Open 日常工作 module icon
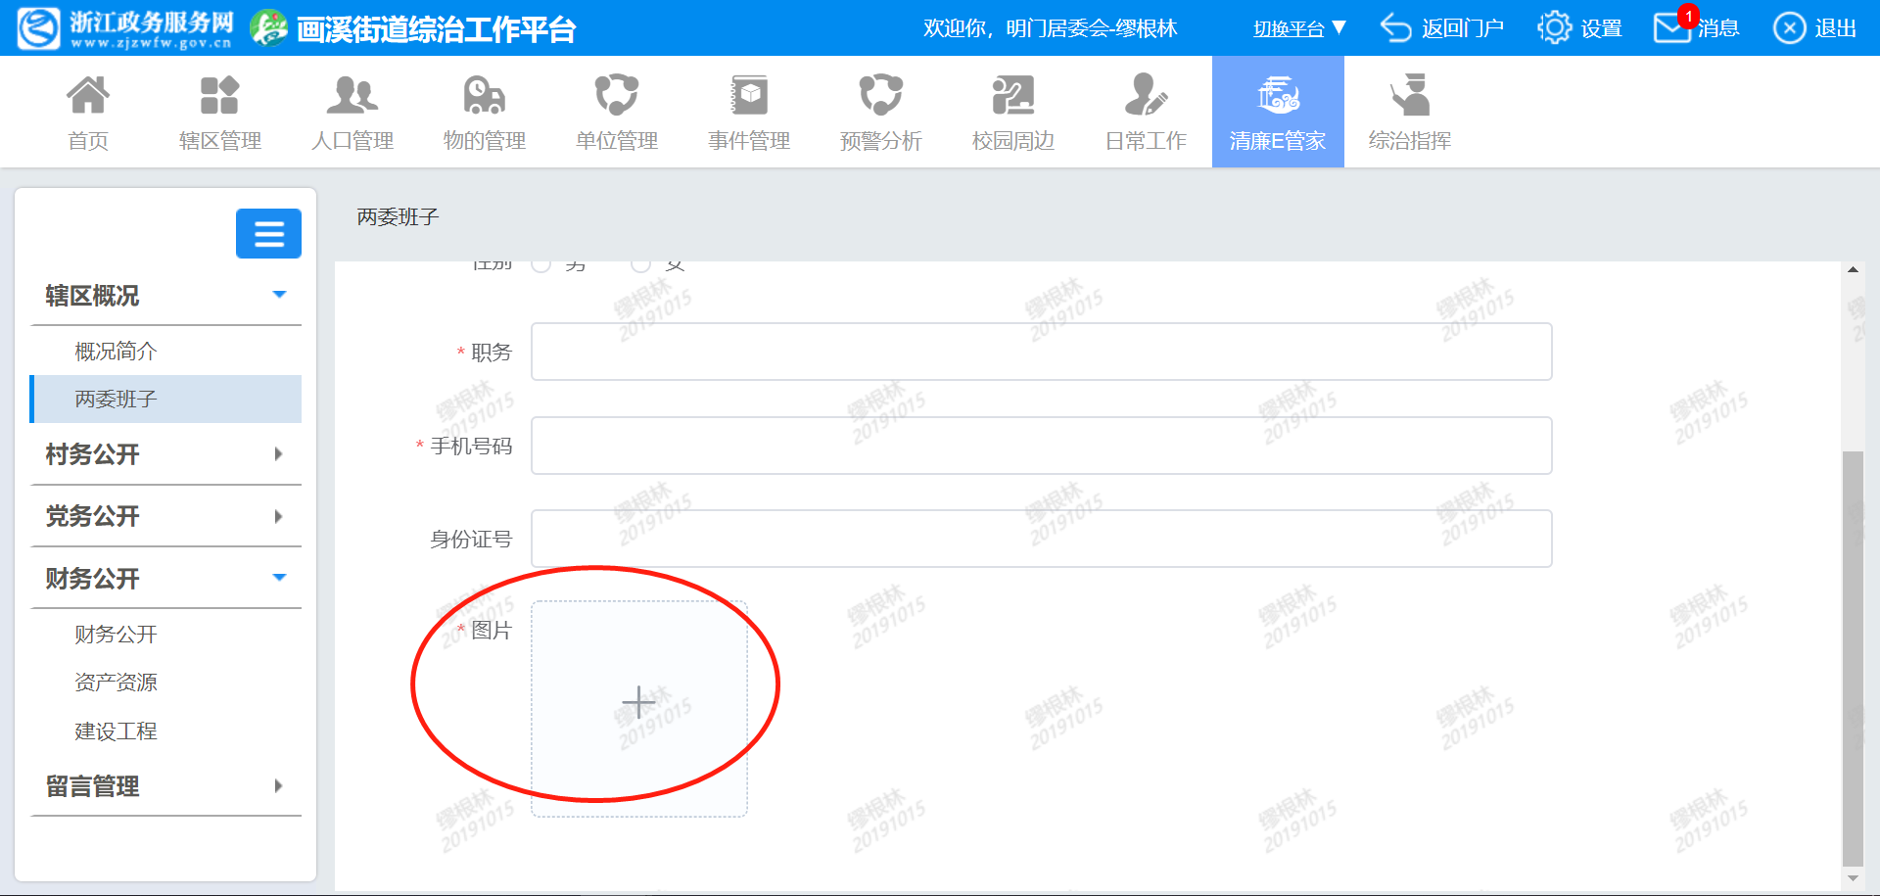 (1145, 96)
